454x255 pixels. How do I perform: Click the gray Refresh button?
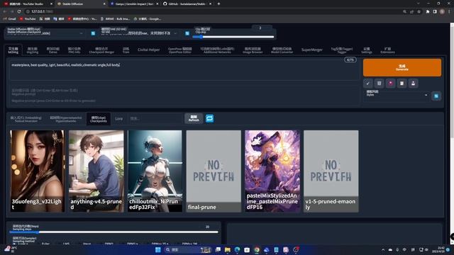tap(194, 118)
